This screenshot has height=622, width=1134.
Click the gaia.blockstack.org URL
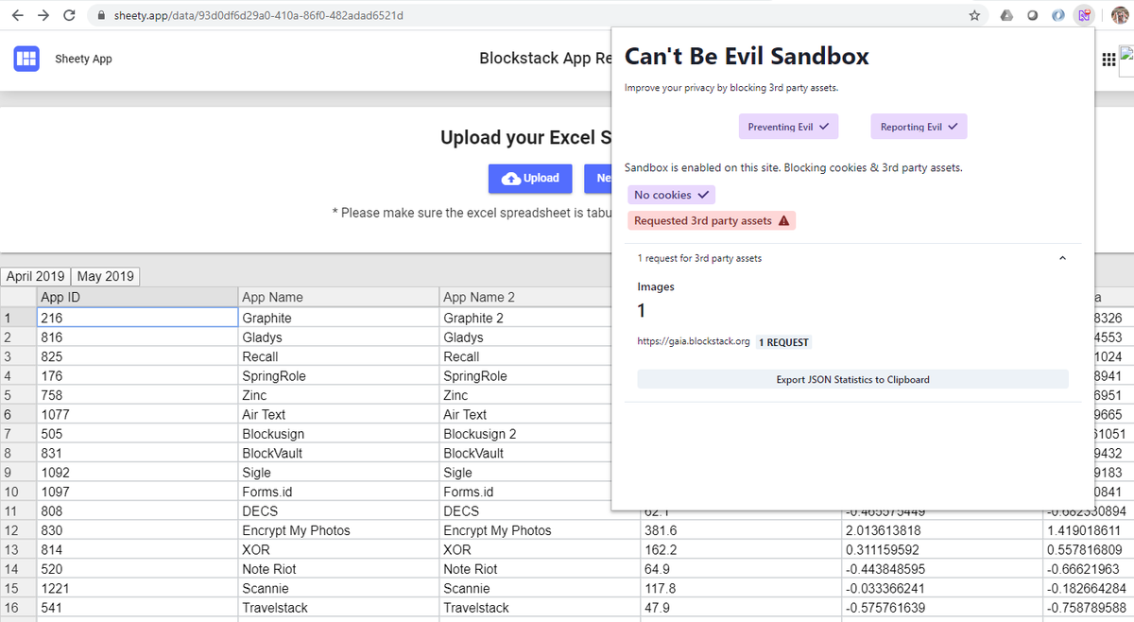pos(694,341)
